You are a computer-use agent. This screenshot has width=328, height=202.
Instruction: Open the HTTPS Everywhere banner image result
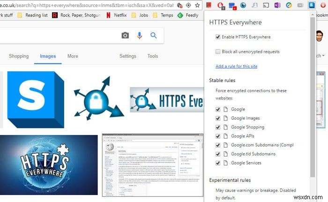[x=167, y=100]
